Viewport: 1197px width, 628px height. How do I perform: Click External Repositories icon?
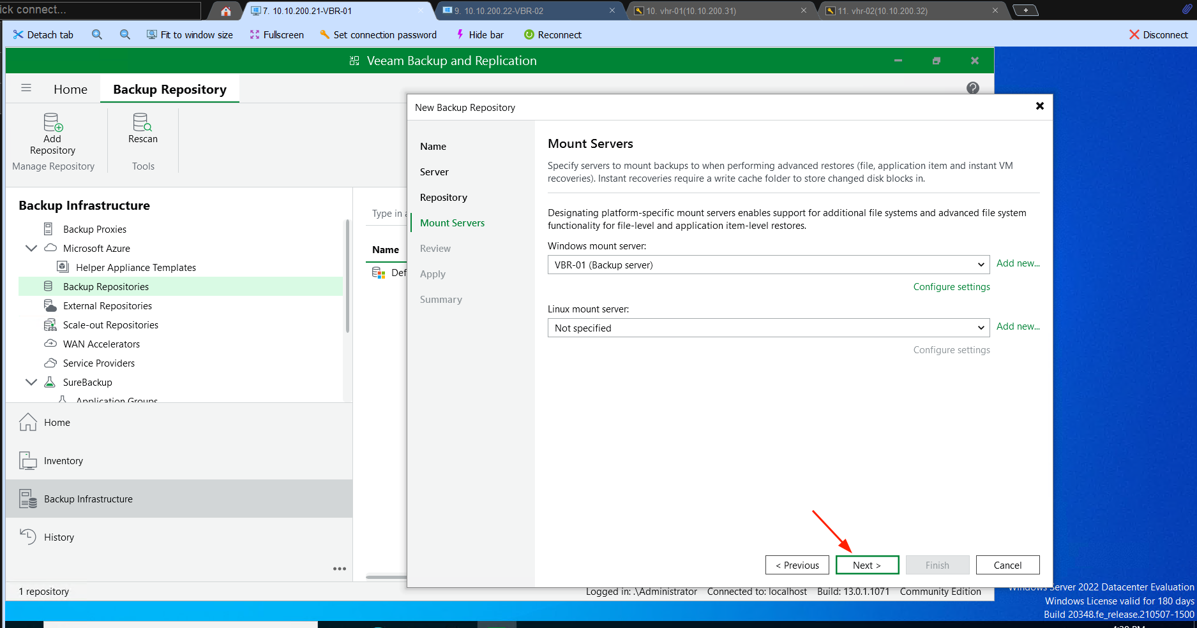[x=50, y=305]
